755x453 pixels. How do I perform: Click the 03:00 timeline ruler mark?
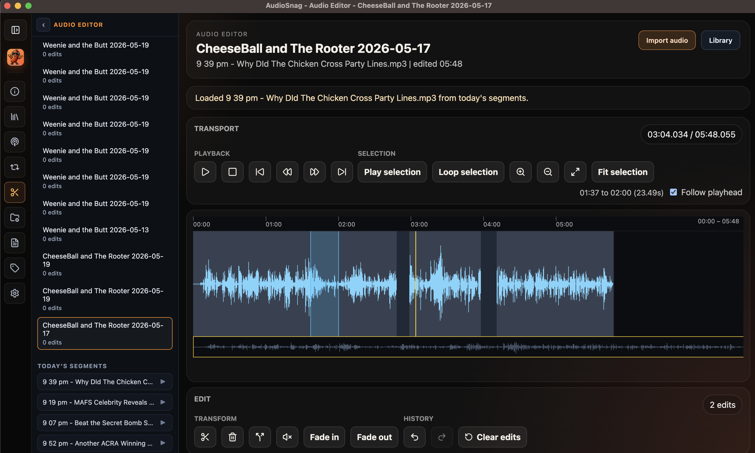coord(419,224)
